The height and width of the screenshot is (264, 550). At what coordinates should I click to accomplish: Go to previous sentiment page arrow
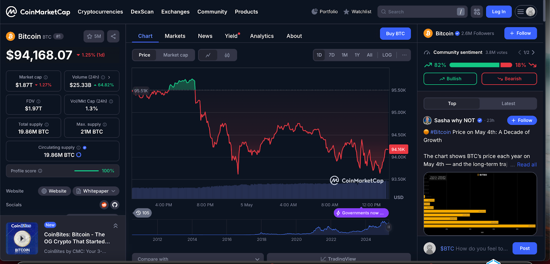(519, 53)
